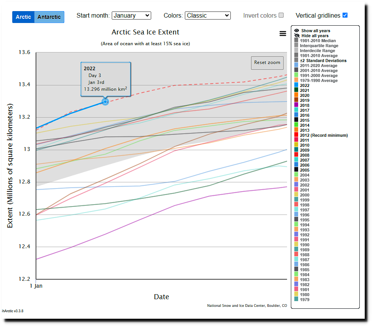Switch to the Antarctic tab
The height and width of the screenshot is (326, 372).
[49, 17]
